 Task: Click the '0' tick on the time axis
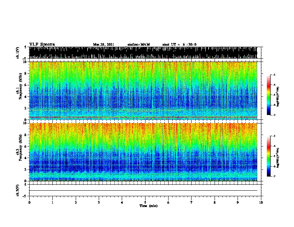[x=29, y=203]
